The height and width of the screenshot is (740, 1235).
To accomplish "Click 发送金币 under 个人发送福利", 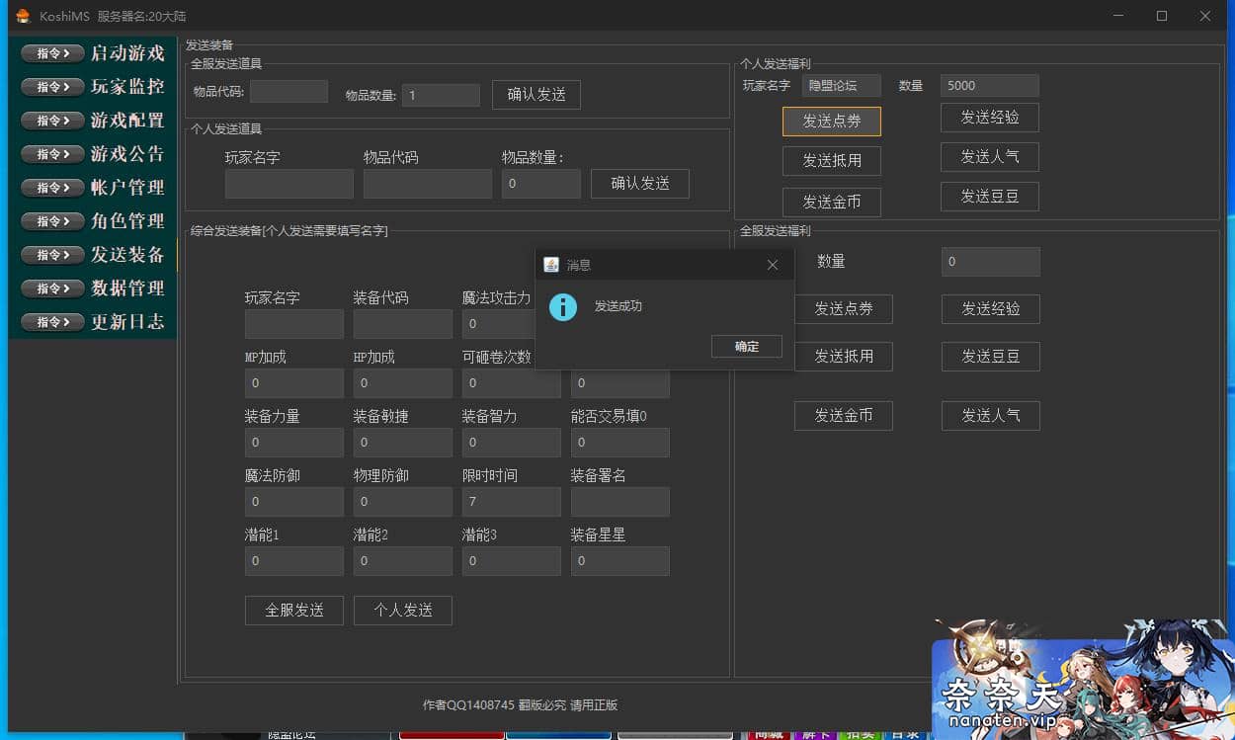I will coord(832,203).
